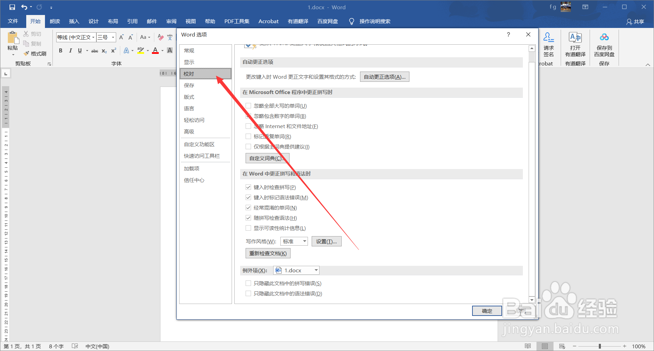This screenshot has width=654, height=351.
Task: Click the grow font size icon
Action: (x=122, y=37)
